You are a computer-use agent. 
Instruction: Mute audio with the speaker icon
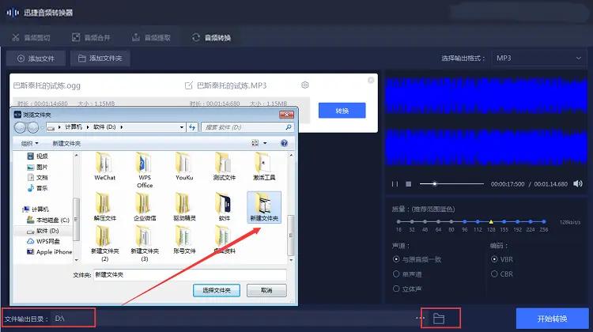coord(578,183)
